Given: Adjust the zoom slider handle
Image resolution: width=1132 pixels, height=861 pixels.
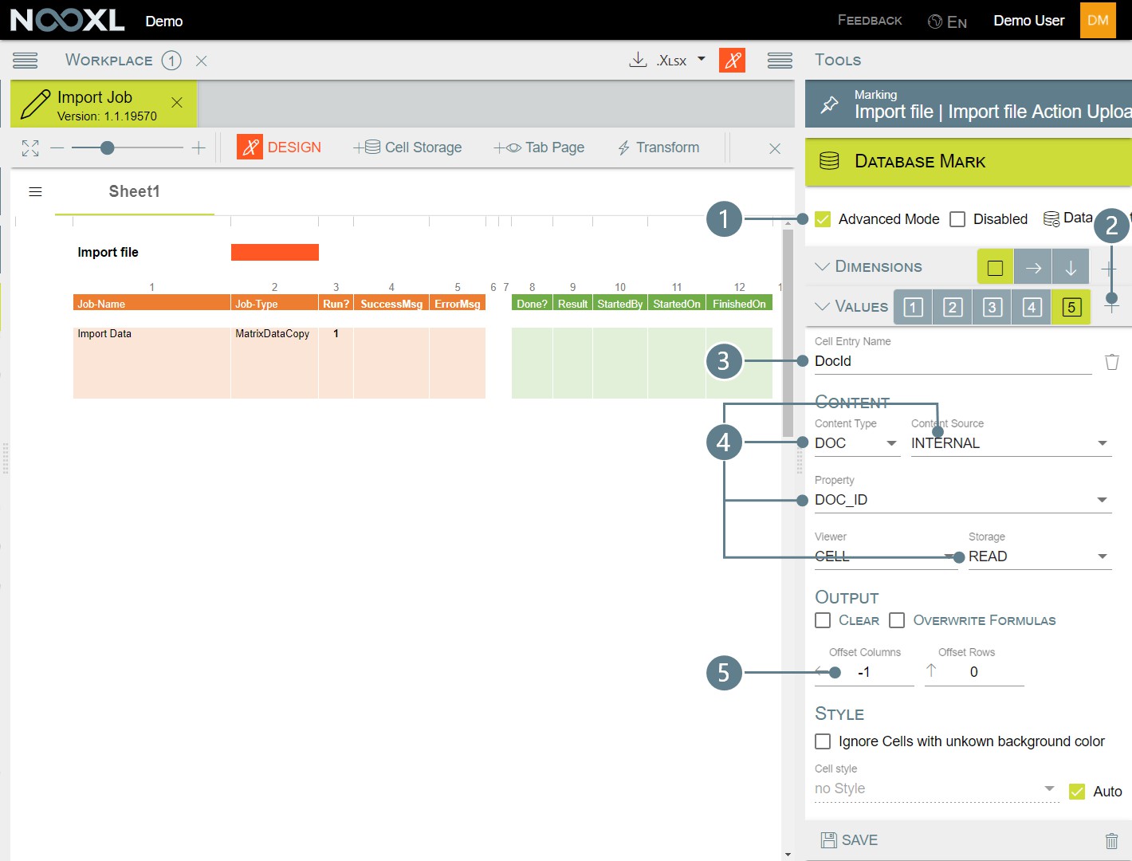Looking at the screenshot, I should tap(107, 147).
